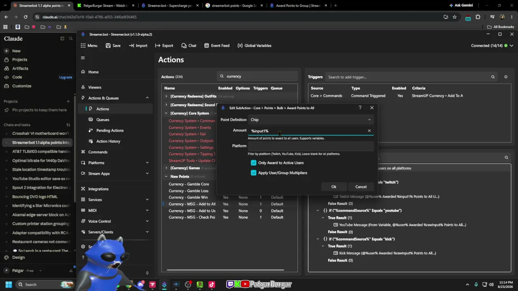
Task: Select "Currency System • Fail" action
Action: coord(187,134)
